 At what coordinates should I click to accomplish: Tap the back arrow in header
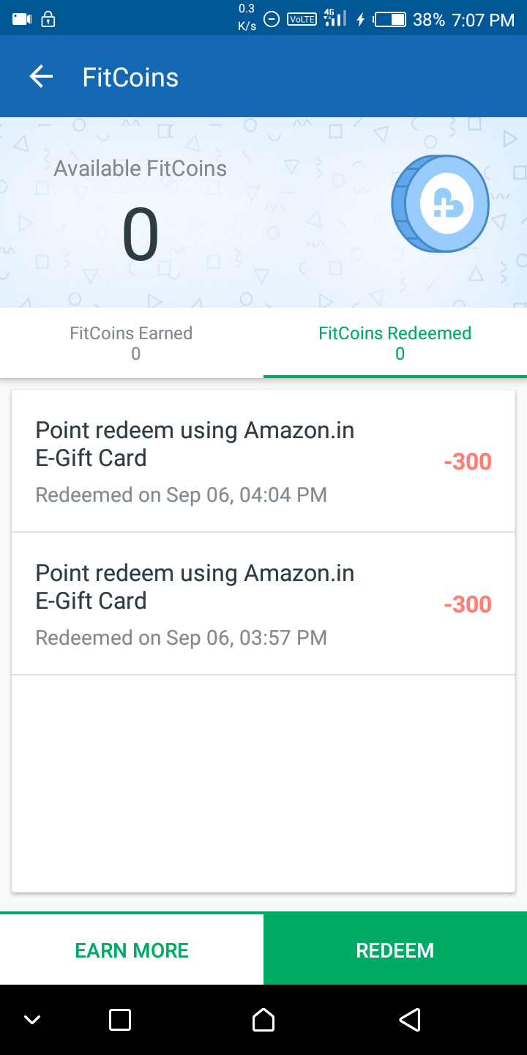(x=41, y=77)
